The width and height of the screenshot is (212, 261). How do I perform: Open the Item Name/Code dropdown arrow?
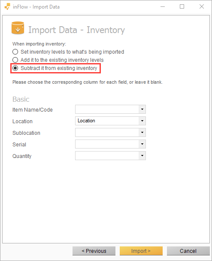(142, 109)
